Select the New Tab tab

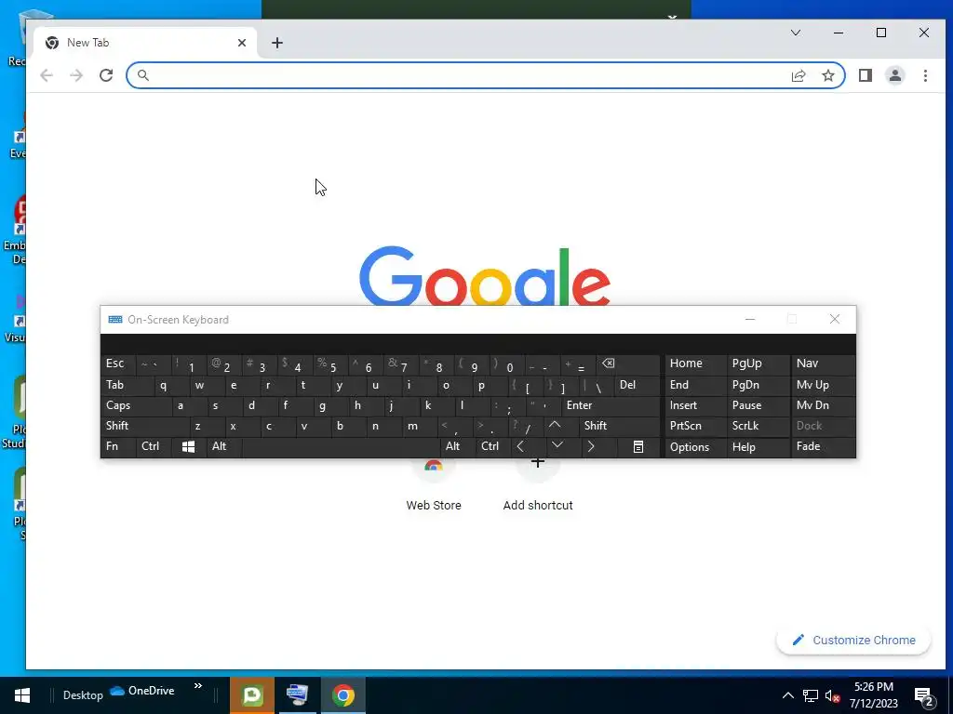click(x=144, y=43)
